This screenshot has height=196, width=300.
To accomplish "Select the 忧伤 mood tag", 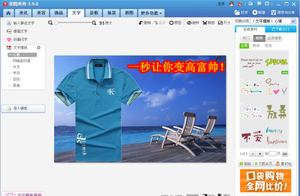I will [x=268, y=46].
